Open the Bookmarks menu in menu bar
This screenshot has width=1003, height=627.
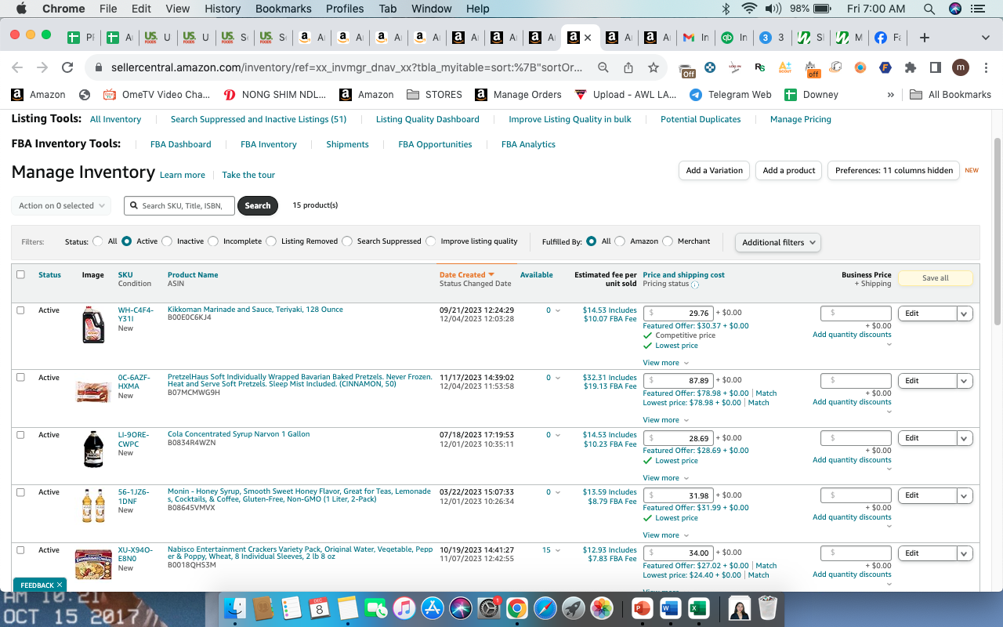click(x=283, y=9)
